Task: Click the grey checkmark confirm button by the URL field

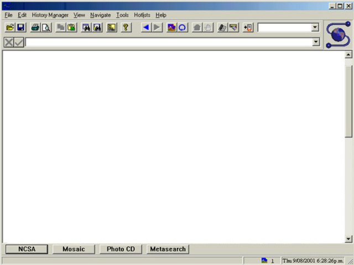Action: (x=19, y=42)
